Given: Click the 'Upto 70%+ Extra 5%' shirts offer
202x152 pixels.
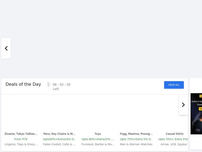Looking at the screenshot, I should pos(173,139).
